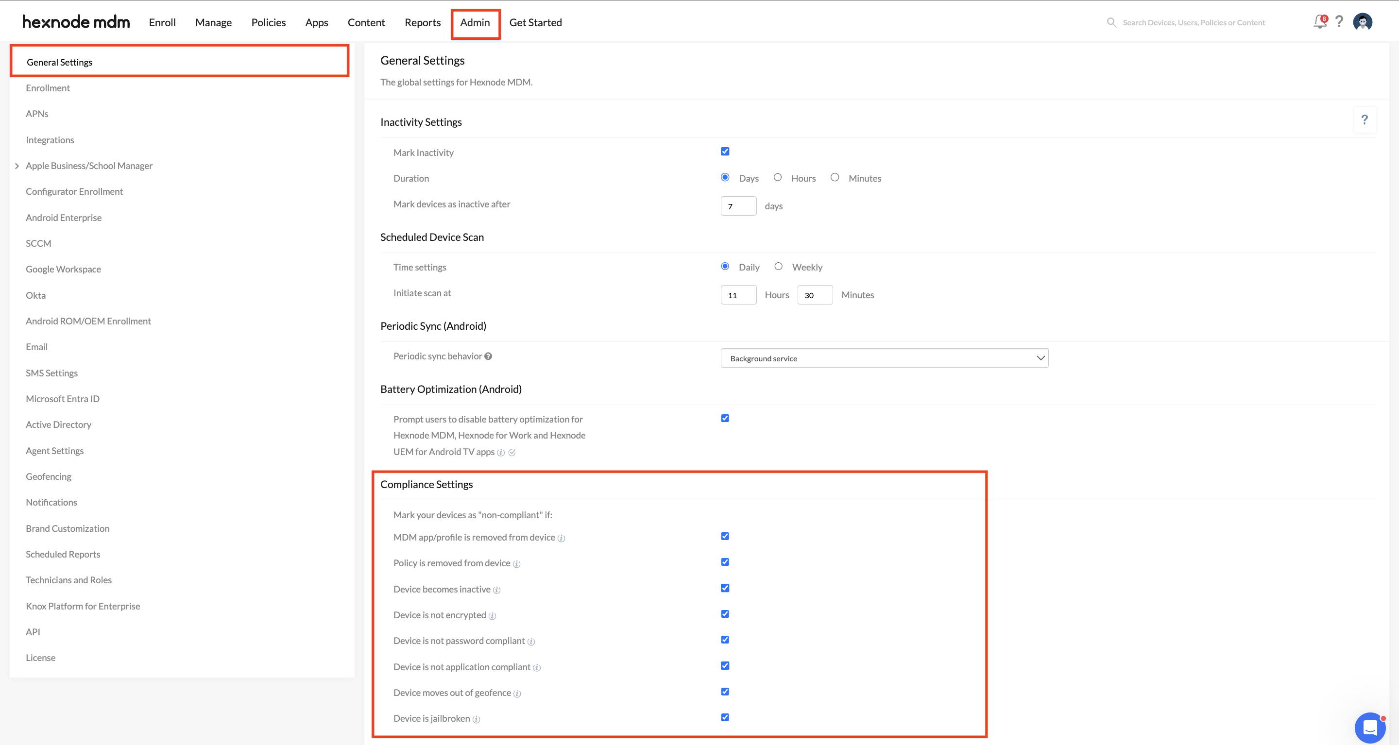
Task: Open Microsoft Entra ID in sidebar
Action: [x=63, y=399]
